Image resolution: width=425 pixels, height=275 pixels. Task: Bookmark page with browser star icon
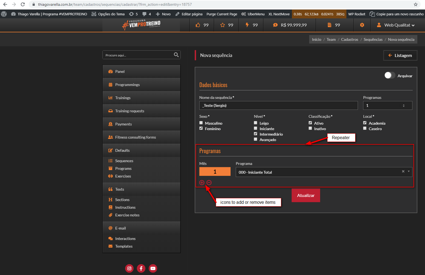coord(415,4)
